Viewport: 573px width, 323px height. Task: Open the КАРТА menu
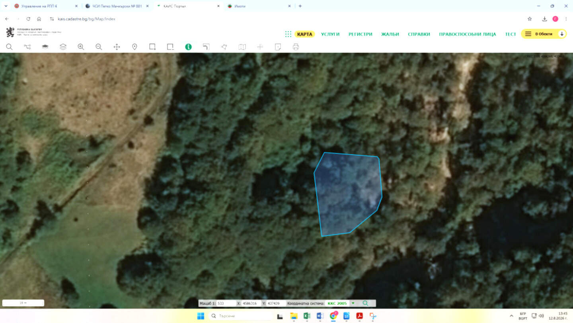304,34
